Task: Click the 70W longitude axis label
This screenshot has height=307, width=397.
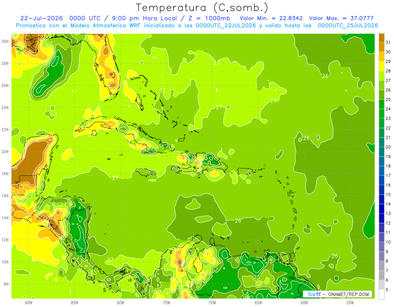Action: click(212, 303)
